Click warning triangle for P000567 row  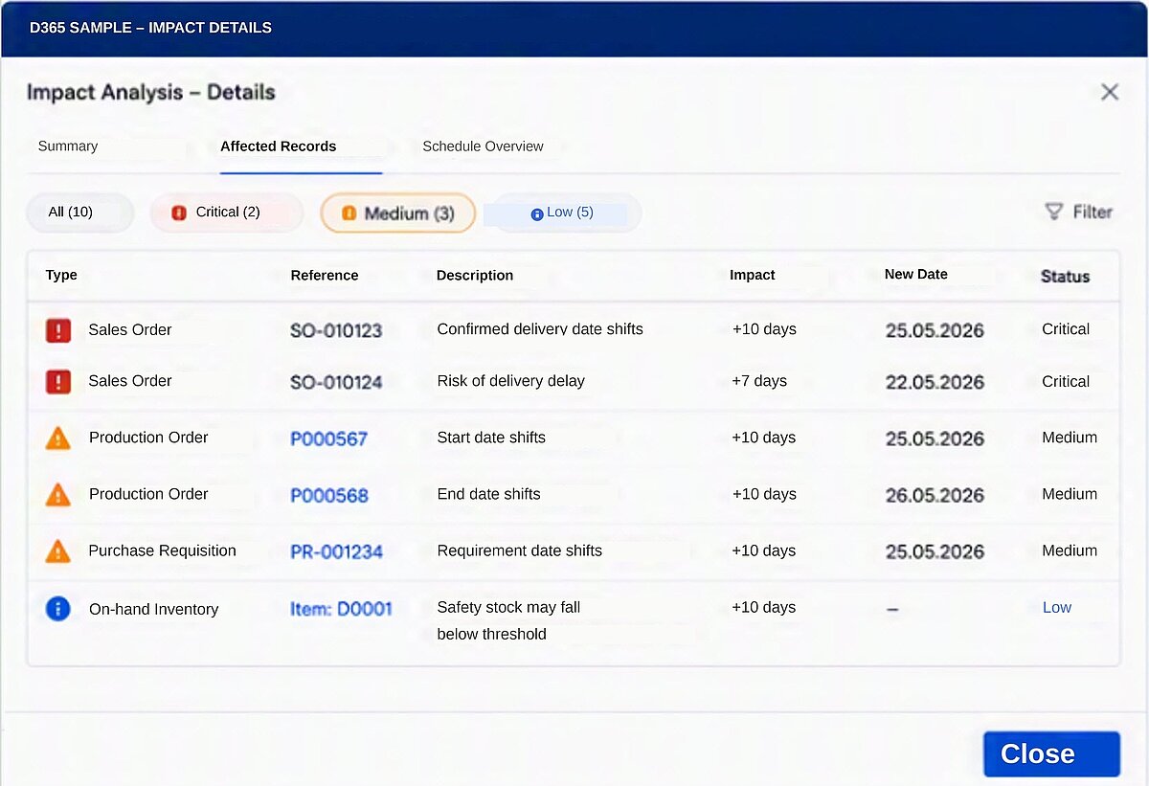pos(58,438)
